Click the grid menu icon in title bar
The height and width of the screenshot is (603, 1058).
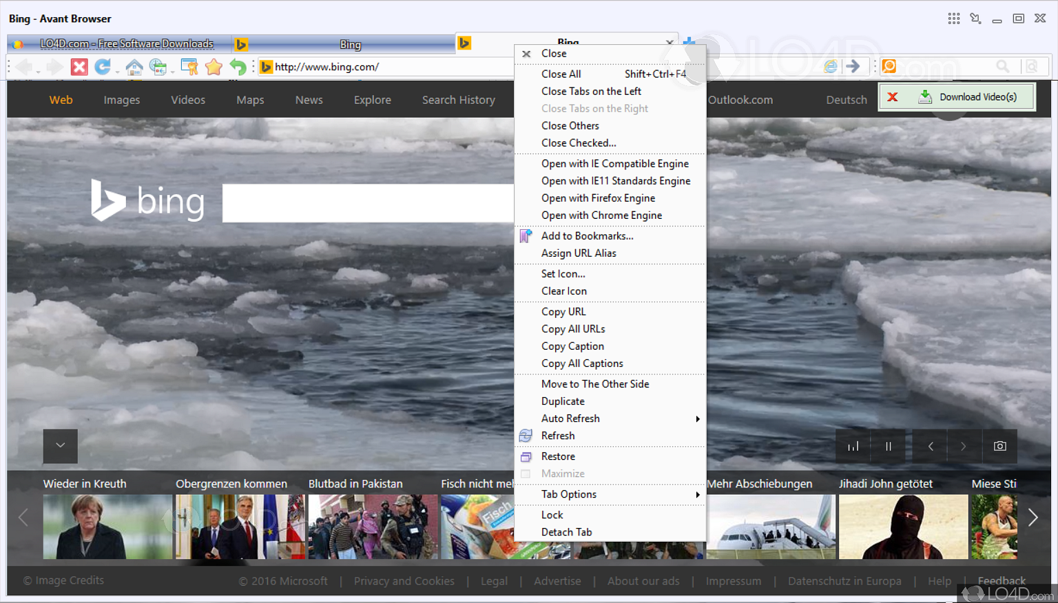pyautogui.click(x=953, y=19)
